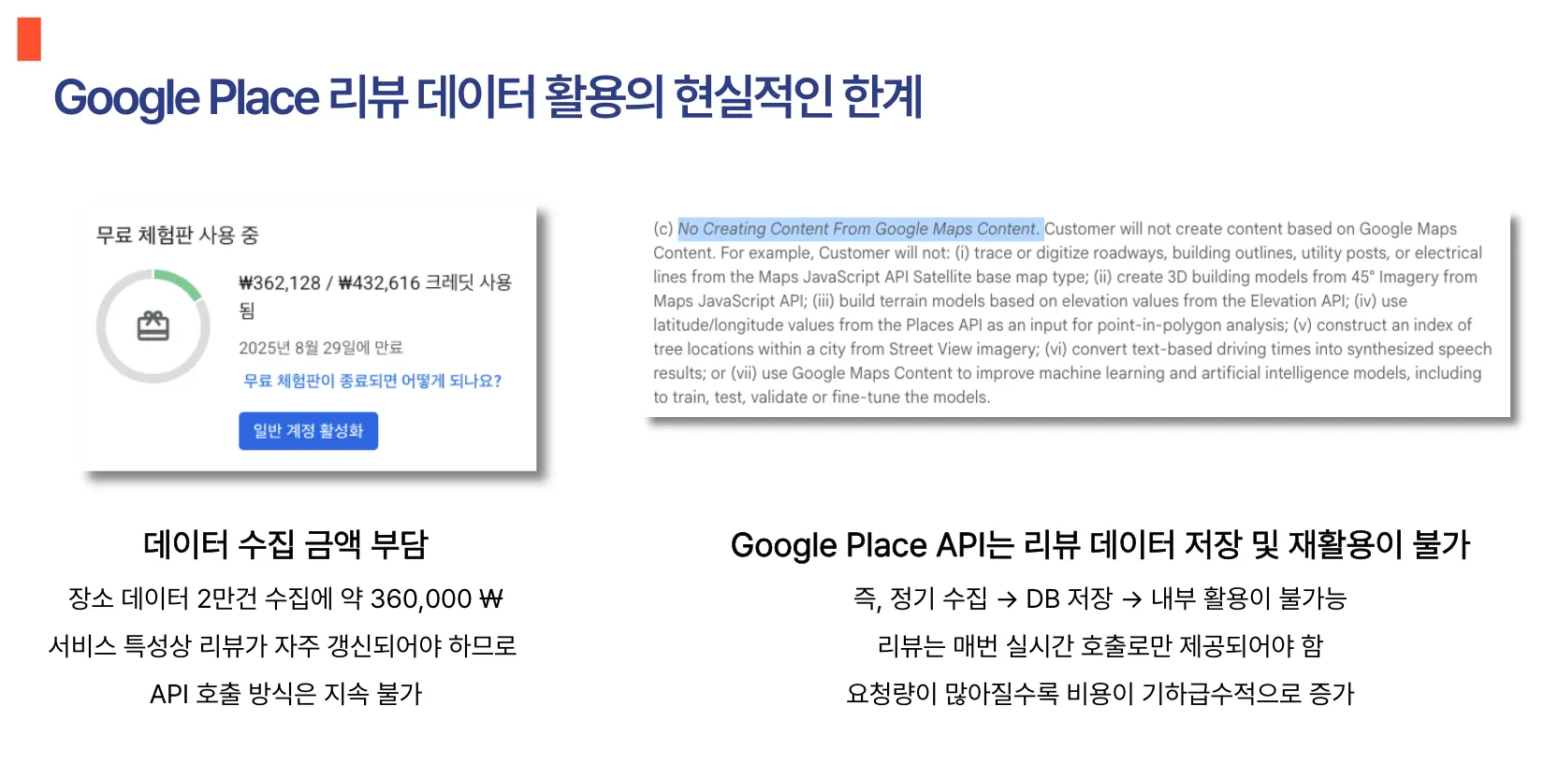Click heading Google Place API는 리뷰 데이터 저장 및 재활용이 불가

[1100, 544]
